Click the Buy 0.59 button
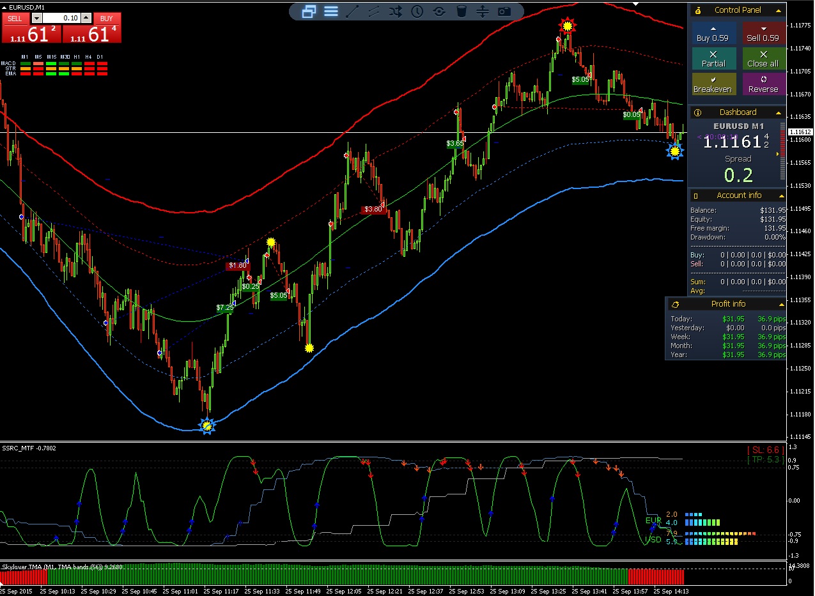The image size is (815, 596). 713,33
